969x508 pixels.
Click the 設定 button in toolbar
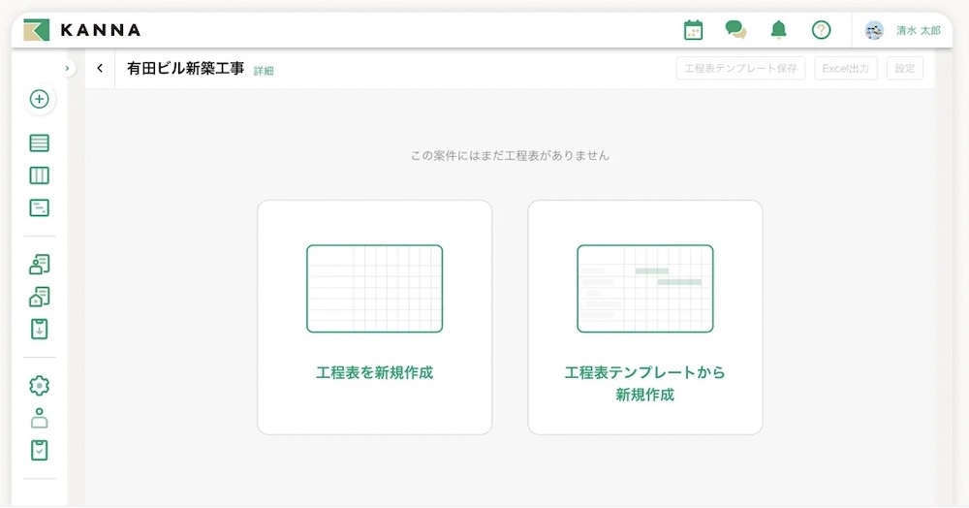pyautogui.click(x=904, y=69)
